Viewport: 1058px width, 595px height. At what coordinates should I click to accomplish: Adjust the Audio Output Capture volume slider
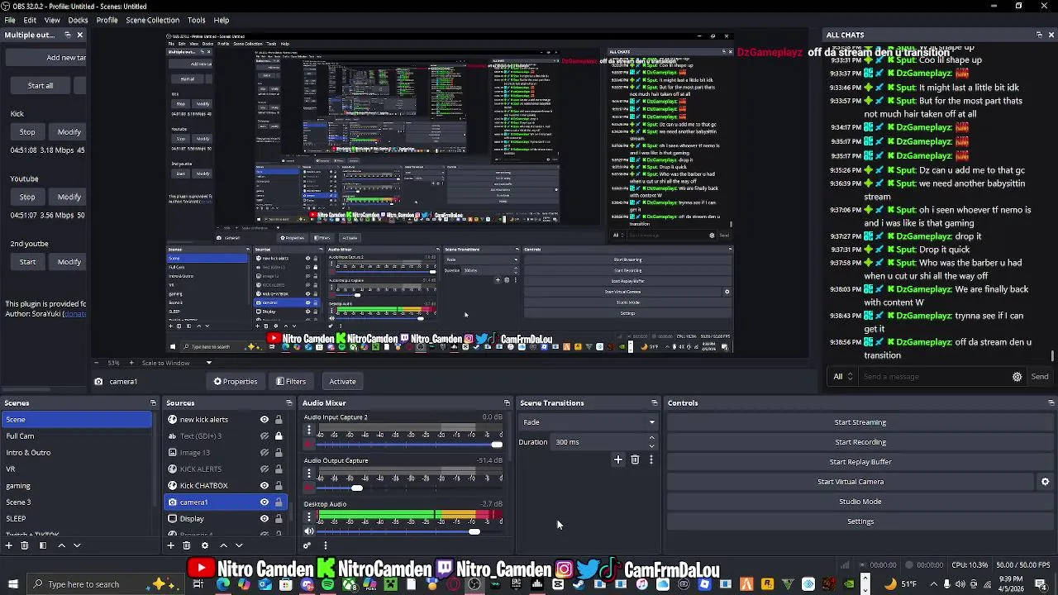point(356,488)
